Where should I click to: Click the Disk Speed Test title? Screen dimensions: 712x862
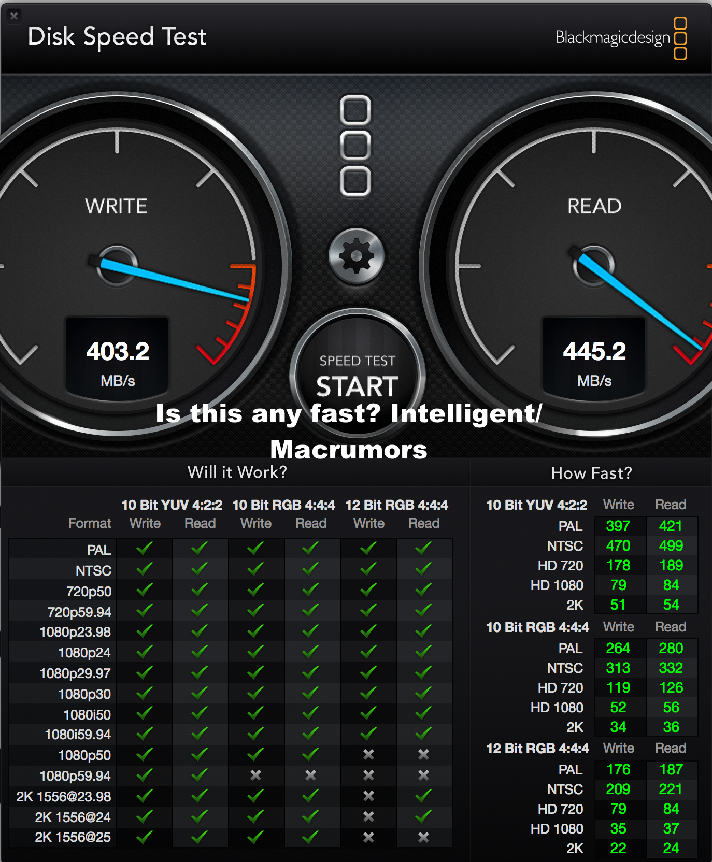click(117, 37)
